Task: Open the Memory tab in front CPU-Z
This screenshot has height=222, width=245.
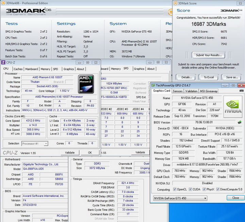Action: click(45, 69)
